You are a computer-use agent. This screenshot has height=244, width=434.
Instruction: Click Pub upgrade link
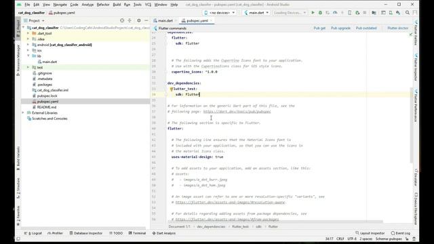pyautogui.click(x=340, y=28)
